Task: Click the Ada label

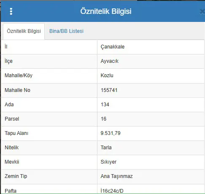Action: (x=9, y=105)
